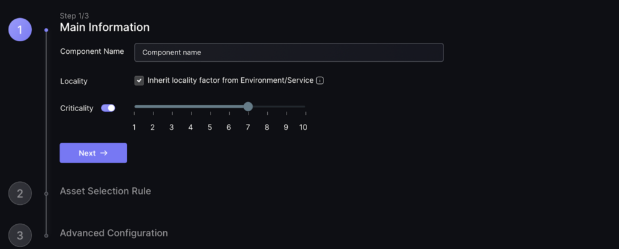Click the criticality slider handle
Viewport: 619px width, 249px height.
(248, 106)
